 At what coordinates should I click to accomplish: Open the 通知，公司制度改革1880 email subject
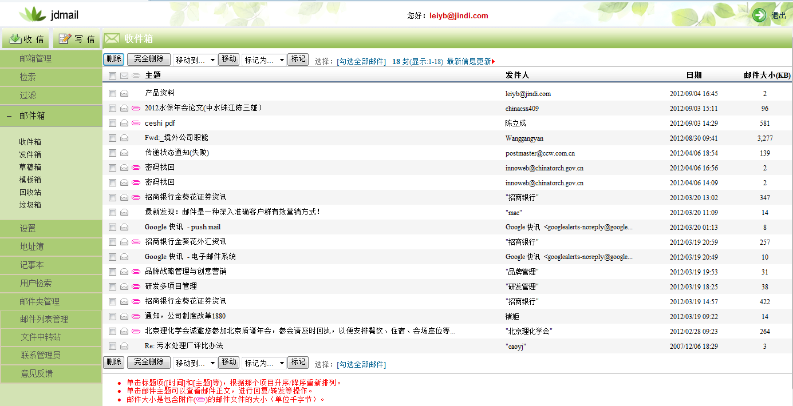(x=185, y=316)
